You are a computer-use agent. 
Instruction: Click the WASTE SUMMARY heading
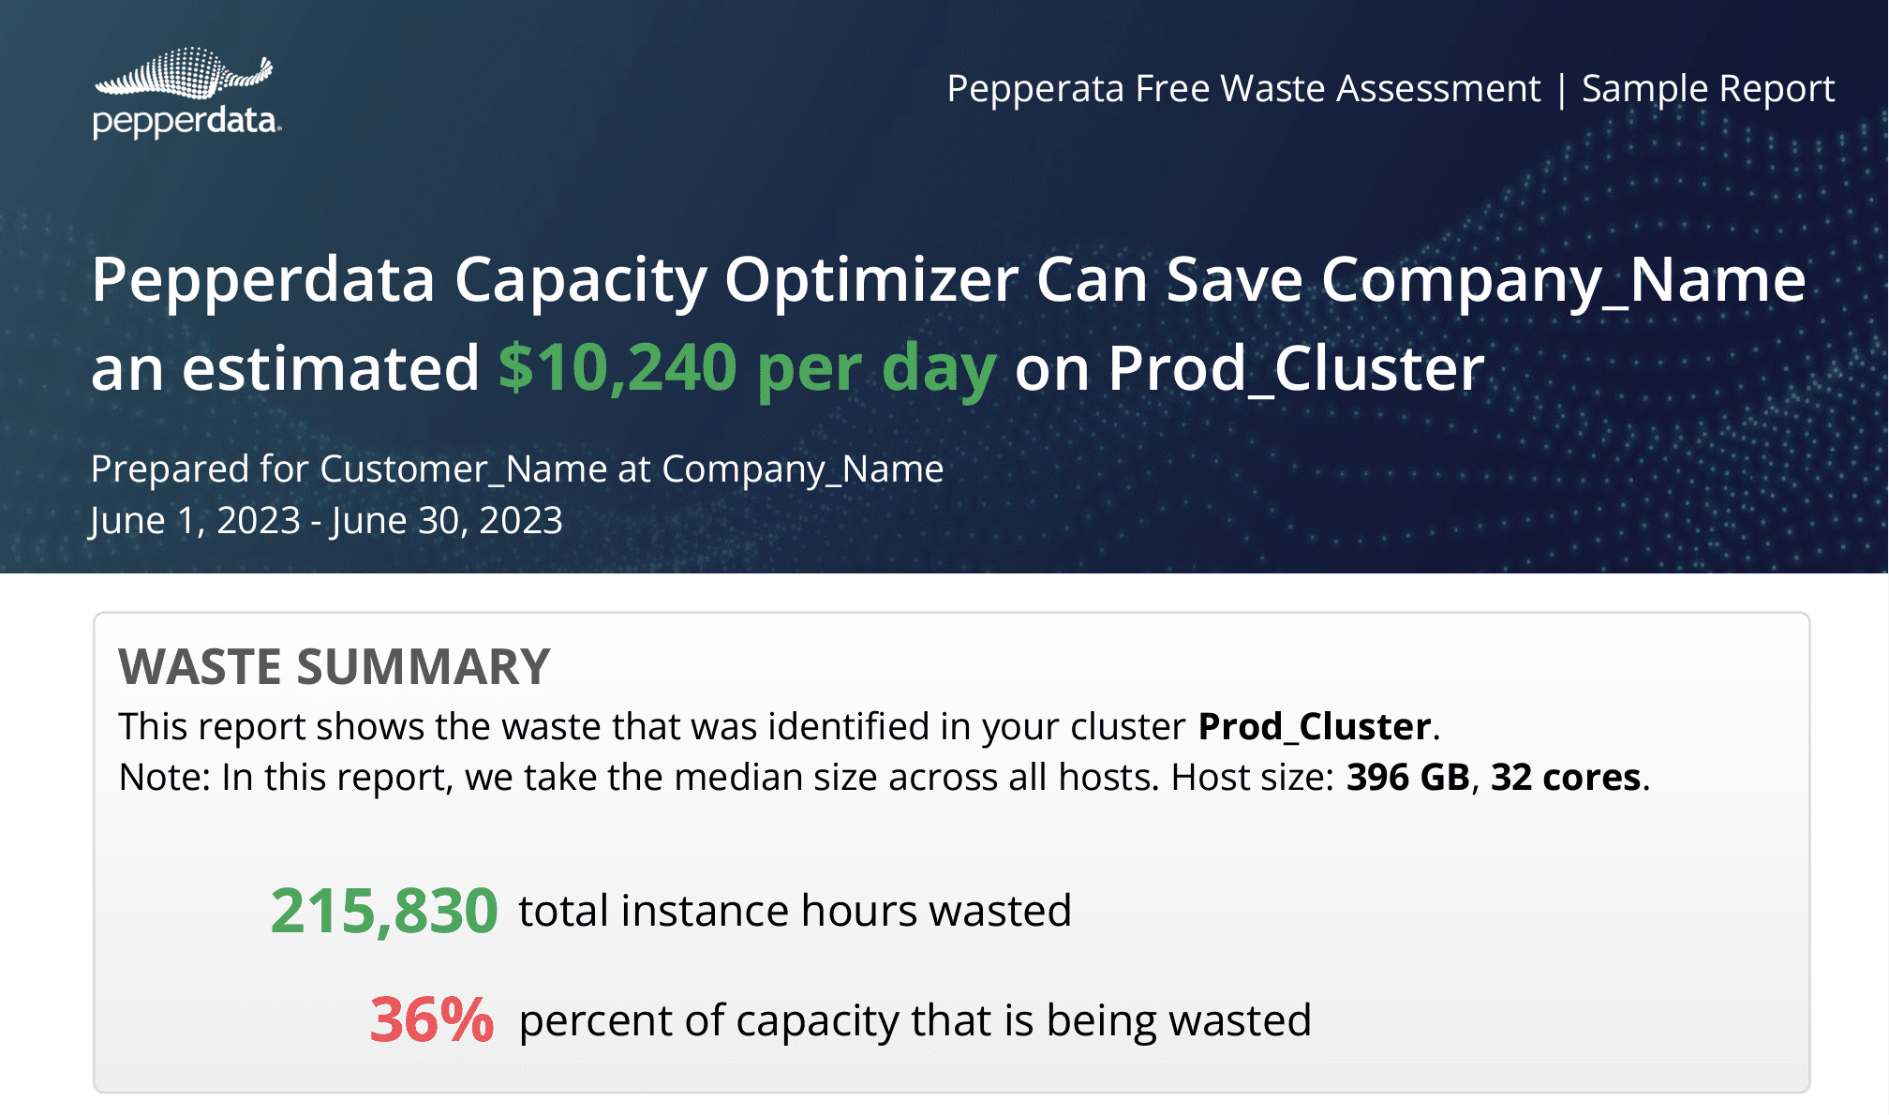335,667
